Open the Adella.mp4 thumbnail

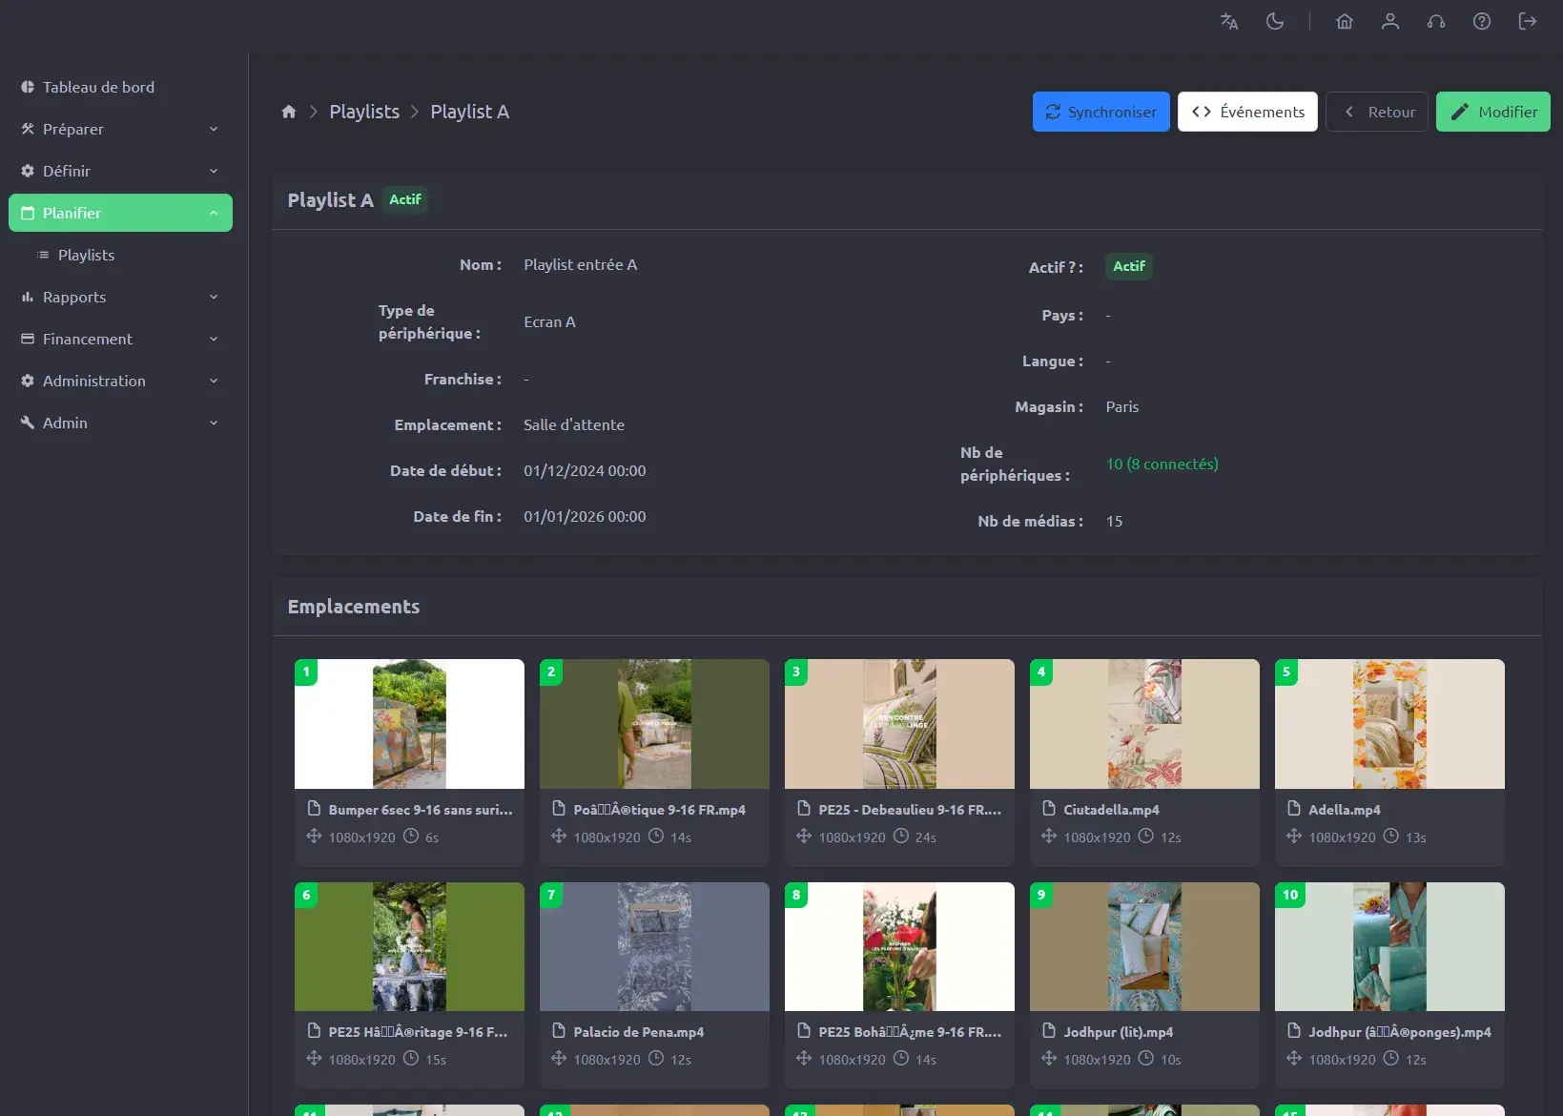(x=1389, y=724)
